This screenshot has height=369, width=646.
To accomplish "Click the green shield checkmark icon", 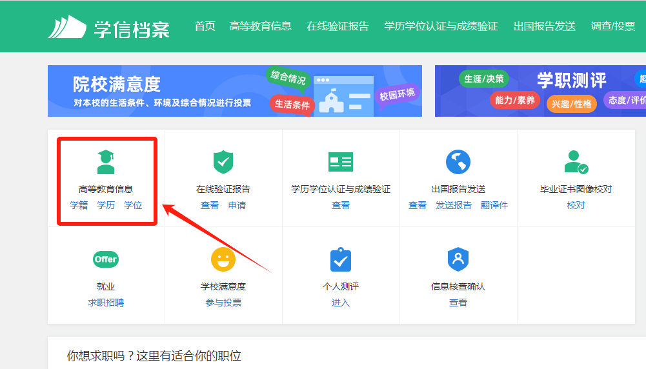I will (223, 161).
